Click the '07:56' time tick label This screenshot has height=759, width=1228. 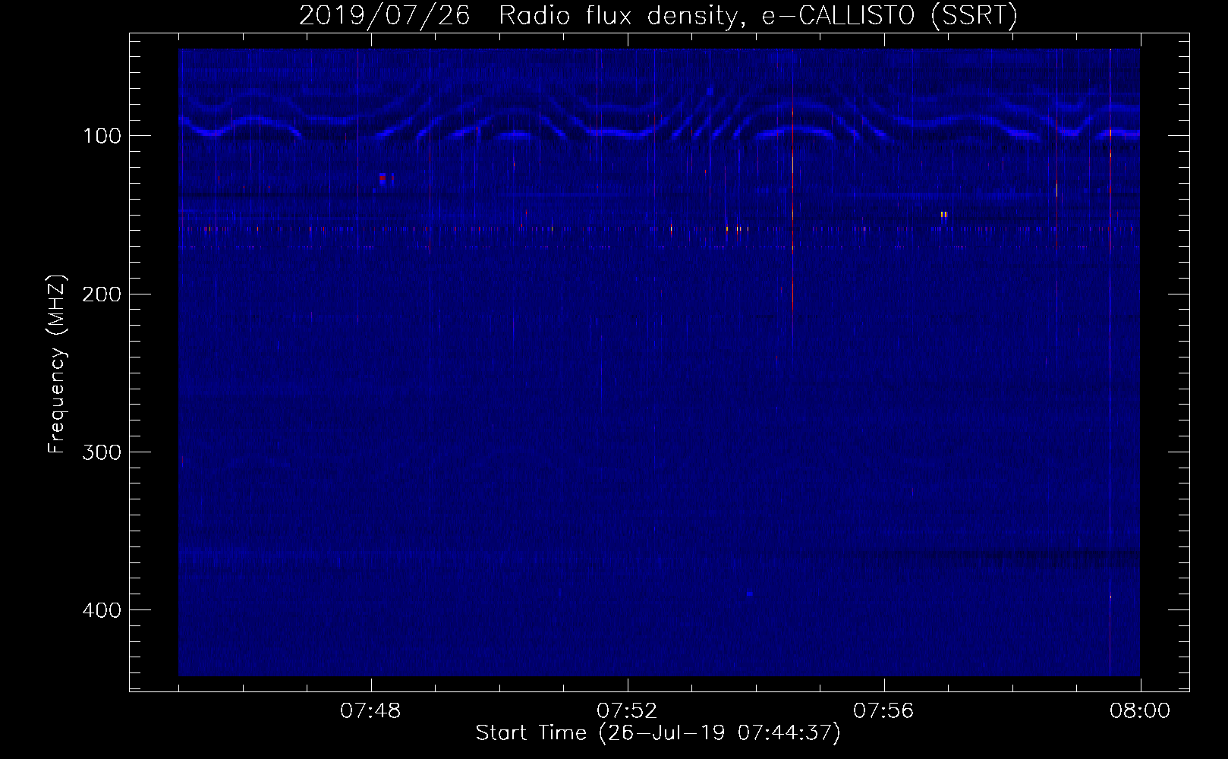(x=883, y=711)
